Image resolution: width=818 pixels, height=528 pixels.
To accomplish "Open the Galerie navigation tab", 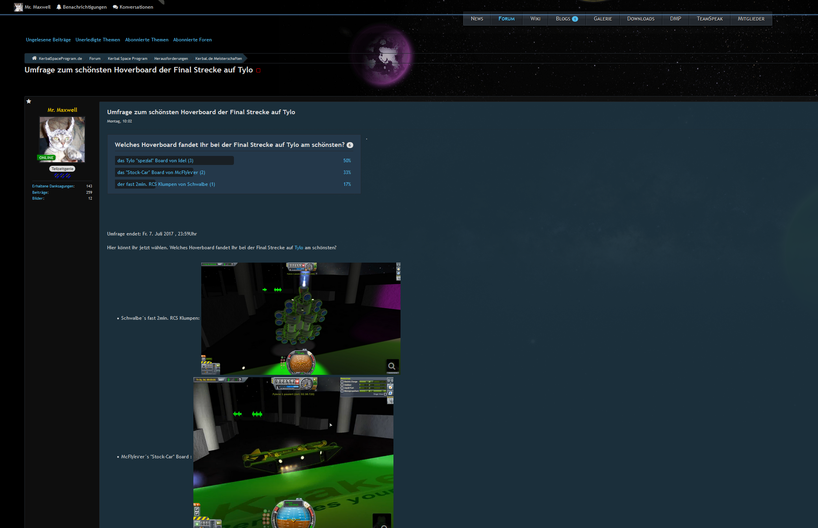I will click(x=603, y=19).
